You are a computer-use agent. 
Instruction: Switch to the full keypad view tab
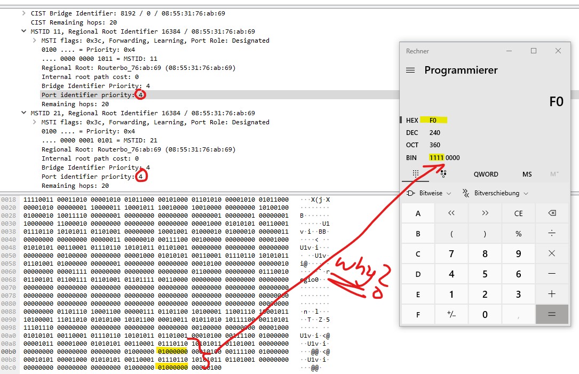coord(415,174)
